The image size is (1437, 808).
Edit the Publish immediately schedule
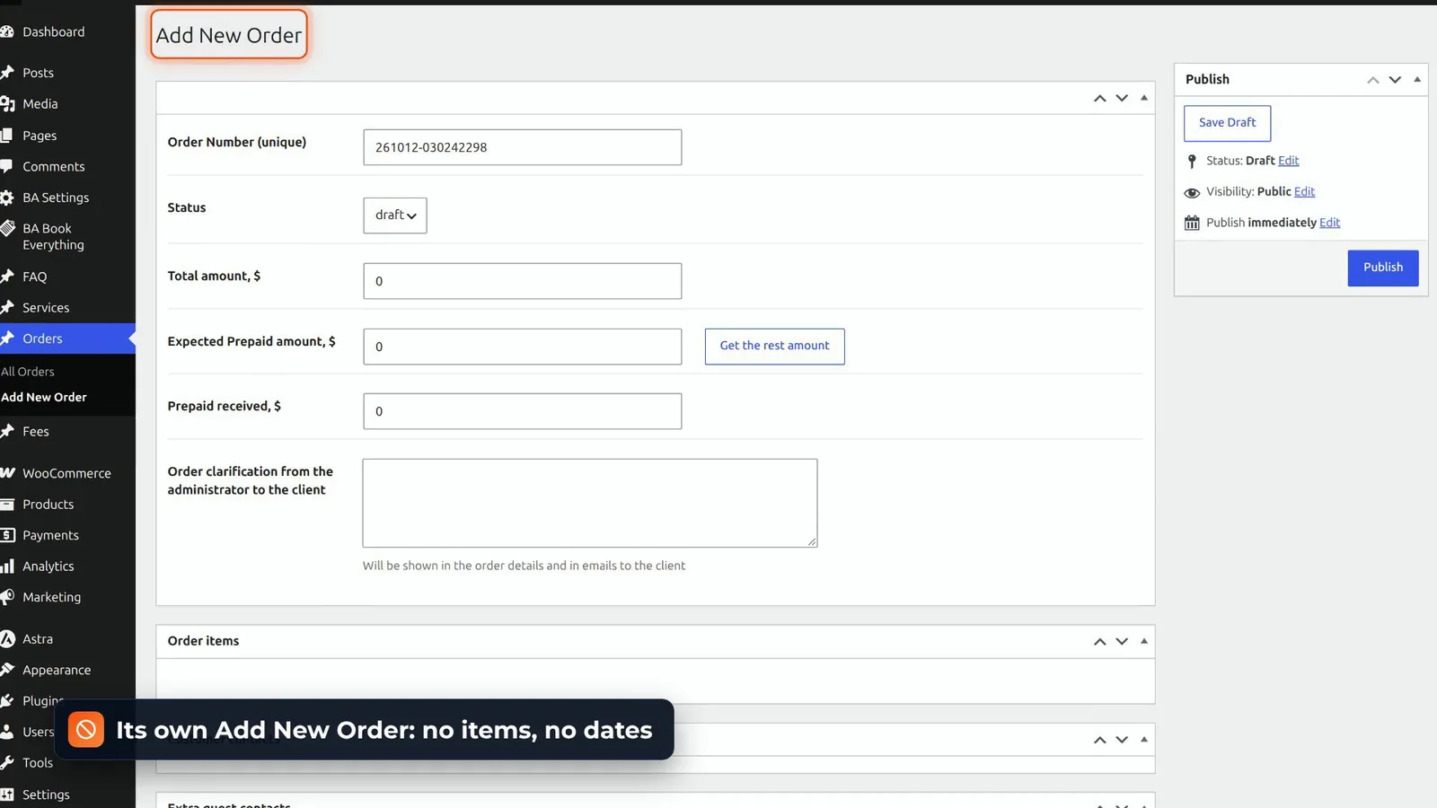click(x=1329, y=223)
